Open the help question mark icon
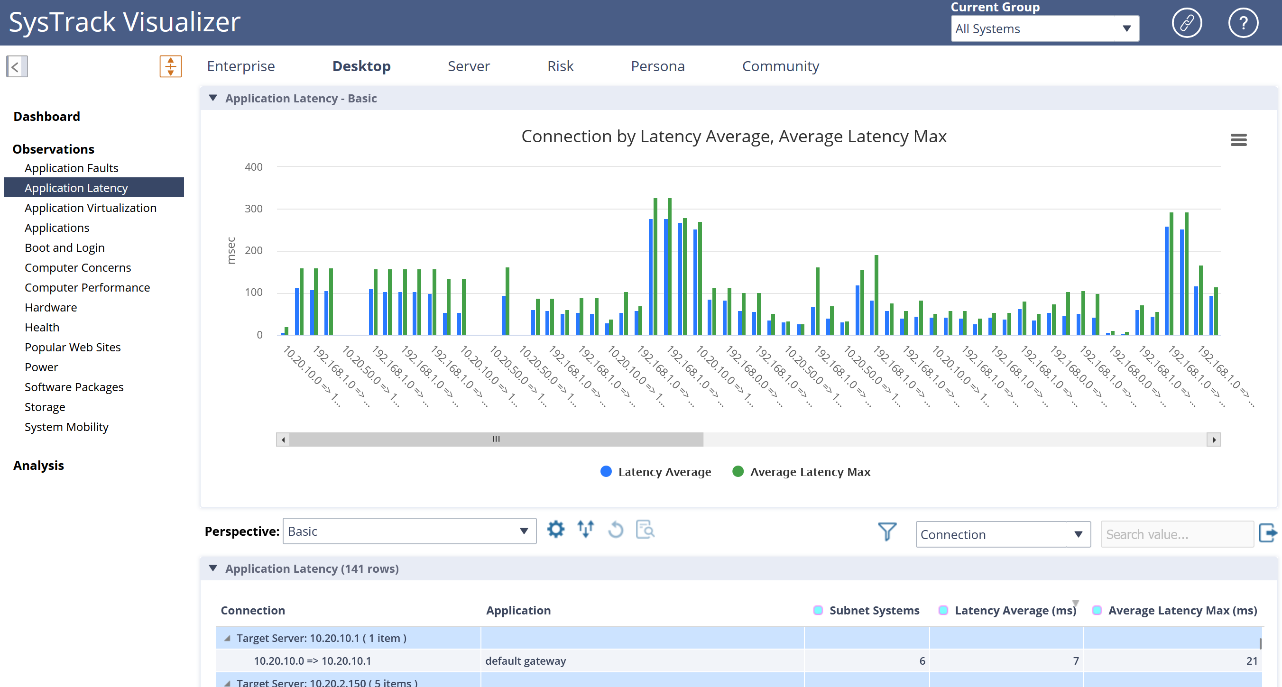Viewport: 1282px width, 687px height. 1243,23
